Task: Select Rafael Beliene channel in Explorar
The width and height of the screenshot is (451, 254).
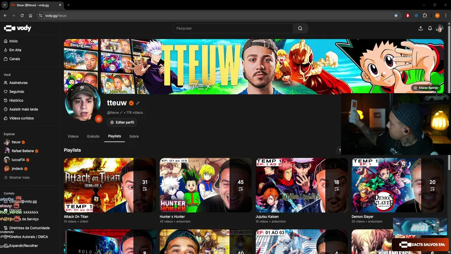Action: (23, 151)
